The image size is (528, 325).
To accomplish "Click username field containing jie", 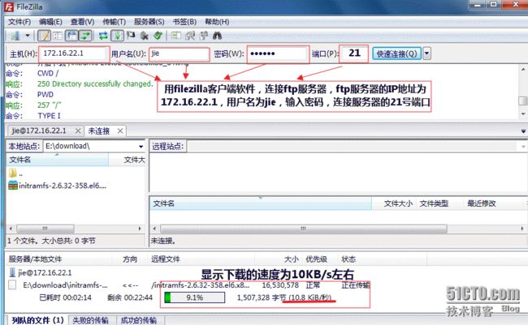I will coord(180,53).
